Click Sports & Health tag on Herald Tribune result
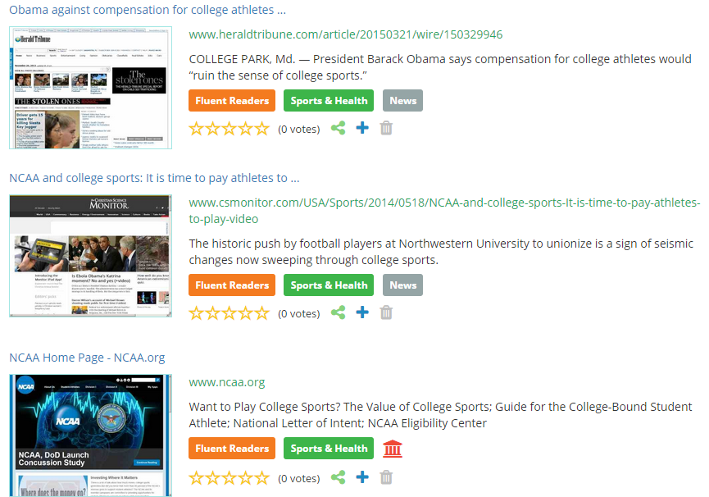This screenshot has height=497, width=709. point(329,100)
